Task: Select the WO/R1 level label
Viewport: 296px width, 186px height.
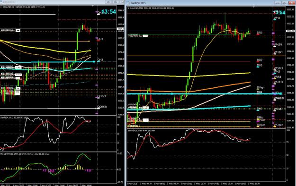Action: [x=278, y=68]
